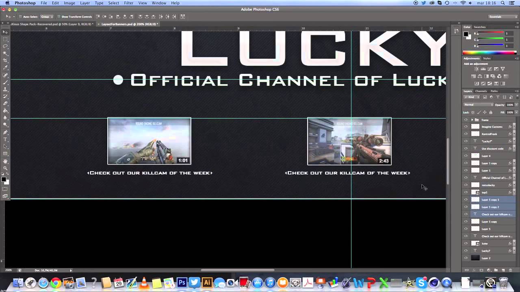The height and width of the screenshot is (292, 520).
Task: Collapse the effects on Imagine Customs layer
Action: tap(514, 127)
